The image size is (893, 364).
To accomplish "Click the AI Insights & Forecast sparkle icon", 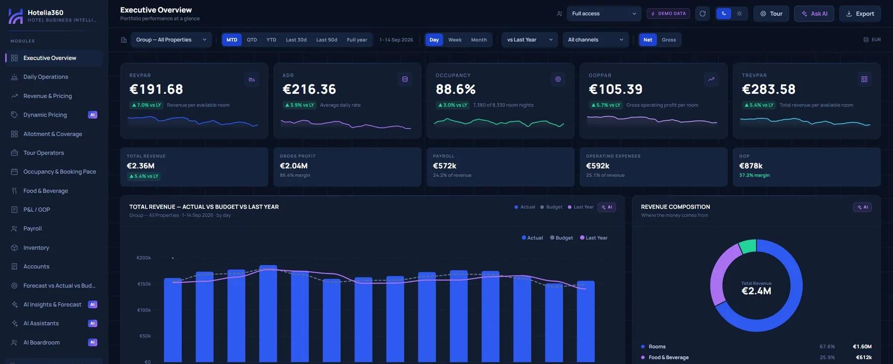I will point(14,304).
